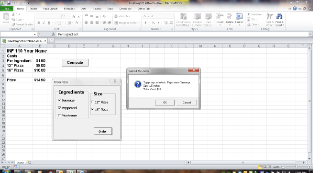Select cell B7 showing $14.50
Screen dimensions: 321x173
pyautogui.click(x=40, y=80)
